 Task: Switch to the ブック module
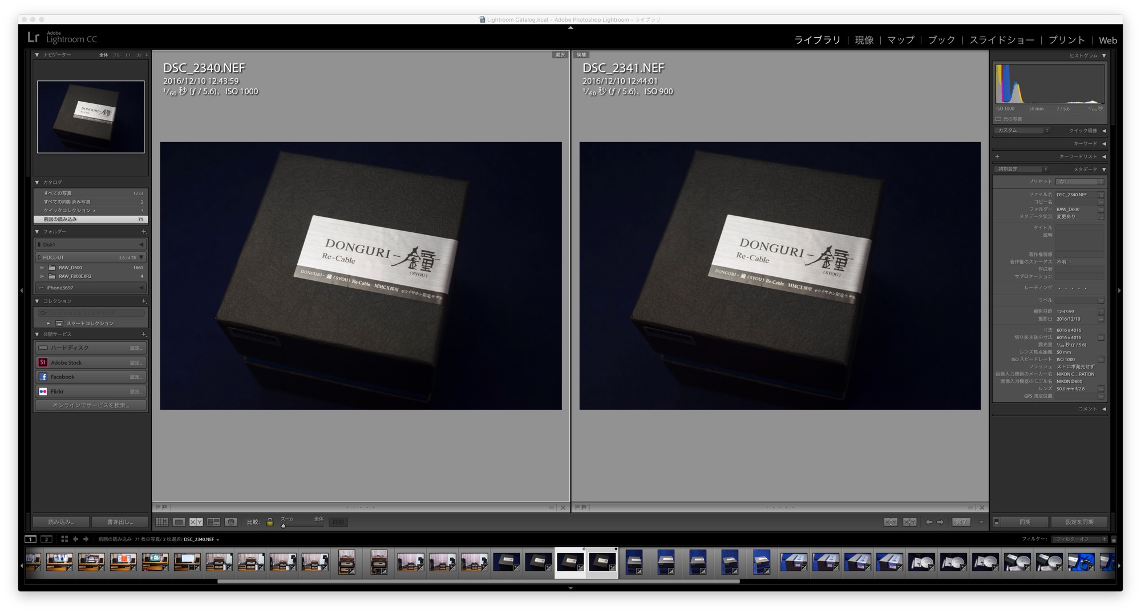click(941, 40)
